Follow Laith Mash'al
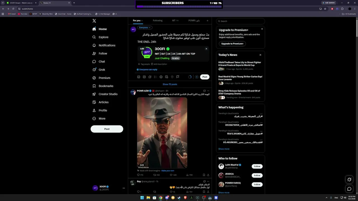 (x=257, y=166)
